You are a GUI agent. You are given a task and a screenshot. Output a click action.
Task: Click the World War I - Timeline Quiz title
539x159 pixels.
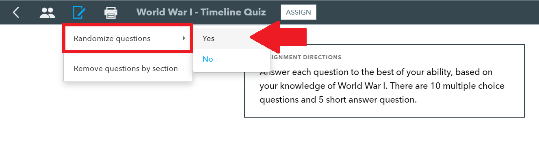pos(201,12)
